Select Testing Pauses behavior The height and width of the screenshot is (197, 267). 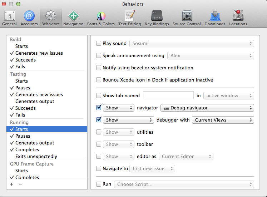click(47, 88)
